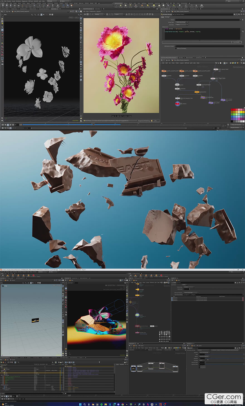The width and height of the screenshot is (245, 406).
Task: Click the Windows Start button on the taskbar
Action: [80, 404]
